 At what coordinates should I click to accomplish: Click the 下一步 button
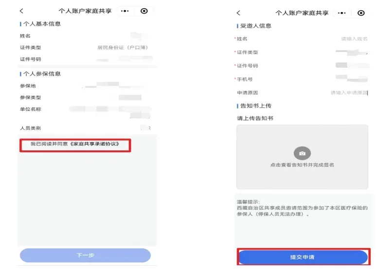click(85, 255)
